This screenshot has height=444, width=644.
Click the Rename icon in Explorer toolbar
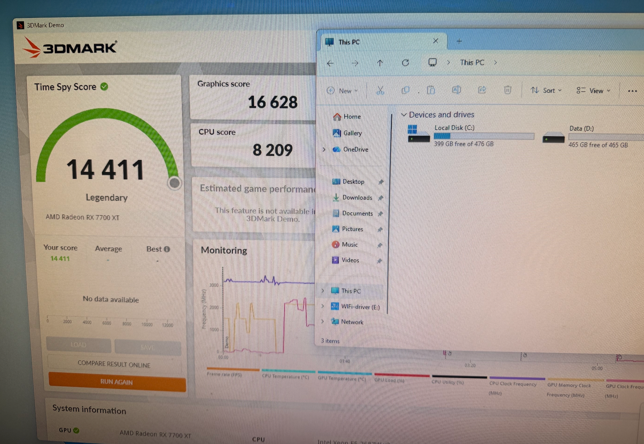click(x=456, y=90)
